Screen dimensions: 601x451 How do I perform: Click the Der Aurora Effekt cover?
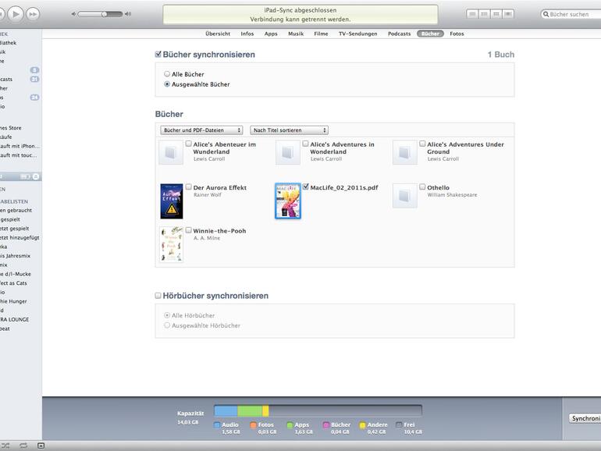172,201
